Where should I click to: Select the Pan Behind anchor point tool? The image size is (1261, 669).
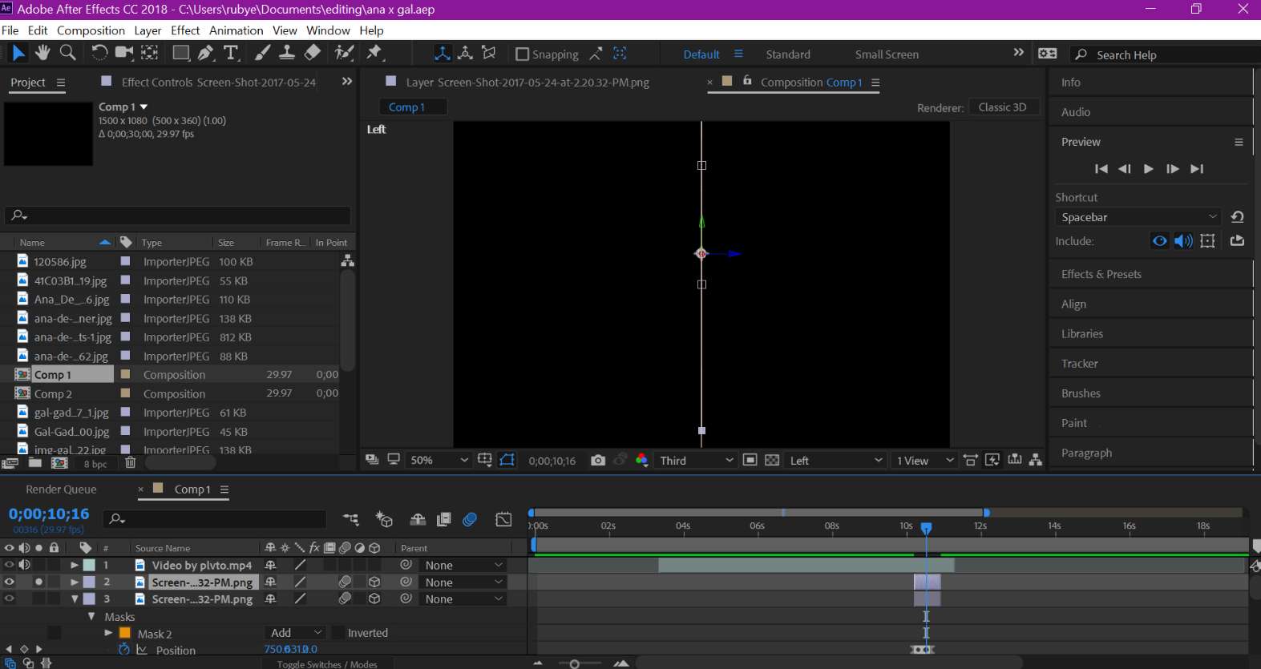point(150,53)
